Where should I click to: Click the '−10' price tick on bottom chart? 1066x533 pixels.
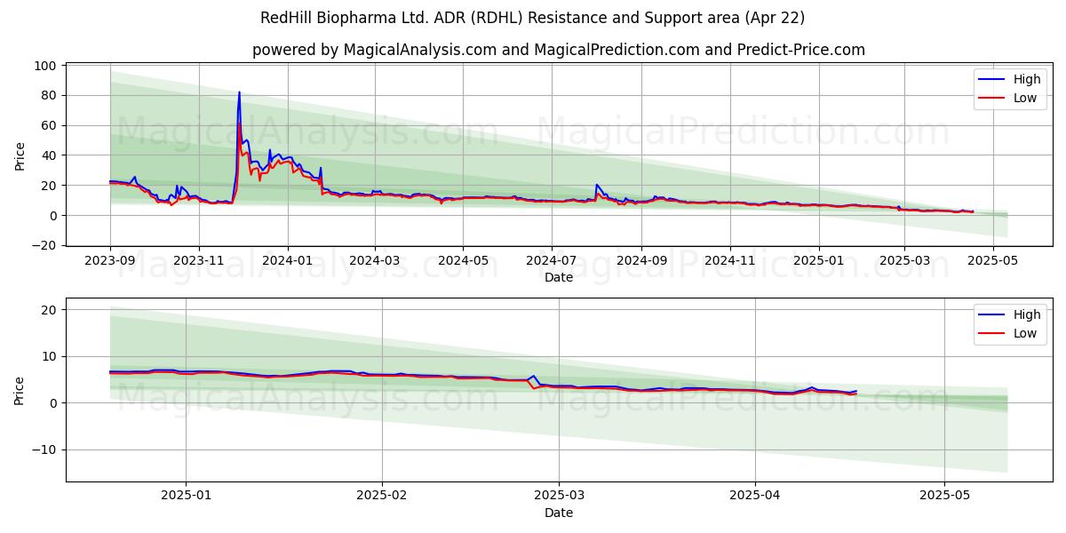(46, 449)
